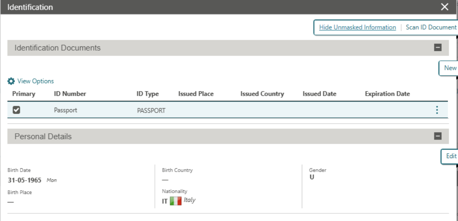The width and height of the screenshot is (458, 221).
Task: Select the Passport ID number cell
Action: [x=65, y=110]
